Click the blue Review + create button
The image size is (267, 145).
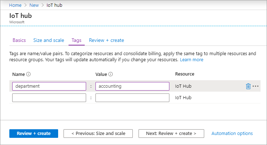click(33, 134)
